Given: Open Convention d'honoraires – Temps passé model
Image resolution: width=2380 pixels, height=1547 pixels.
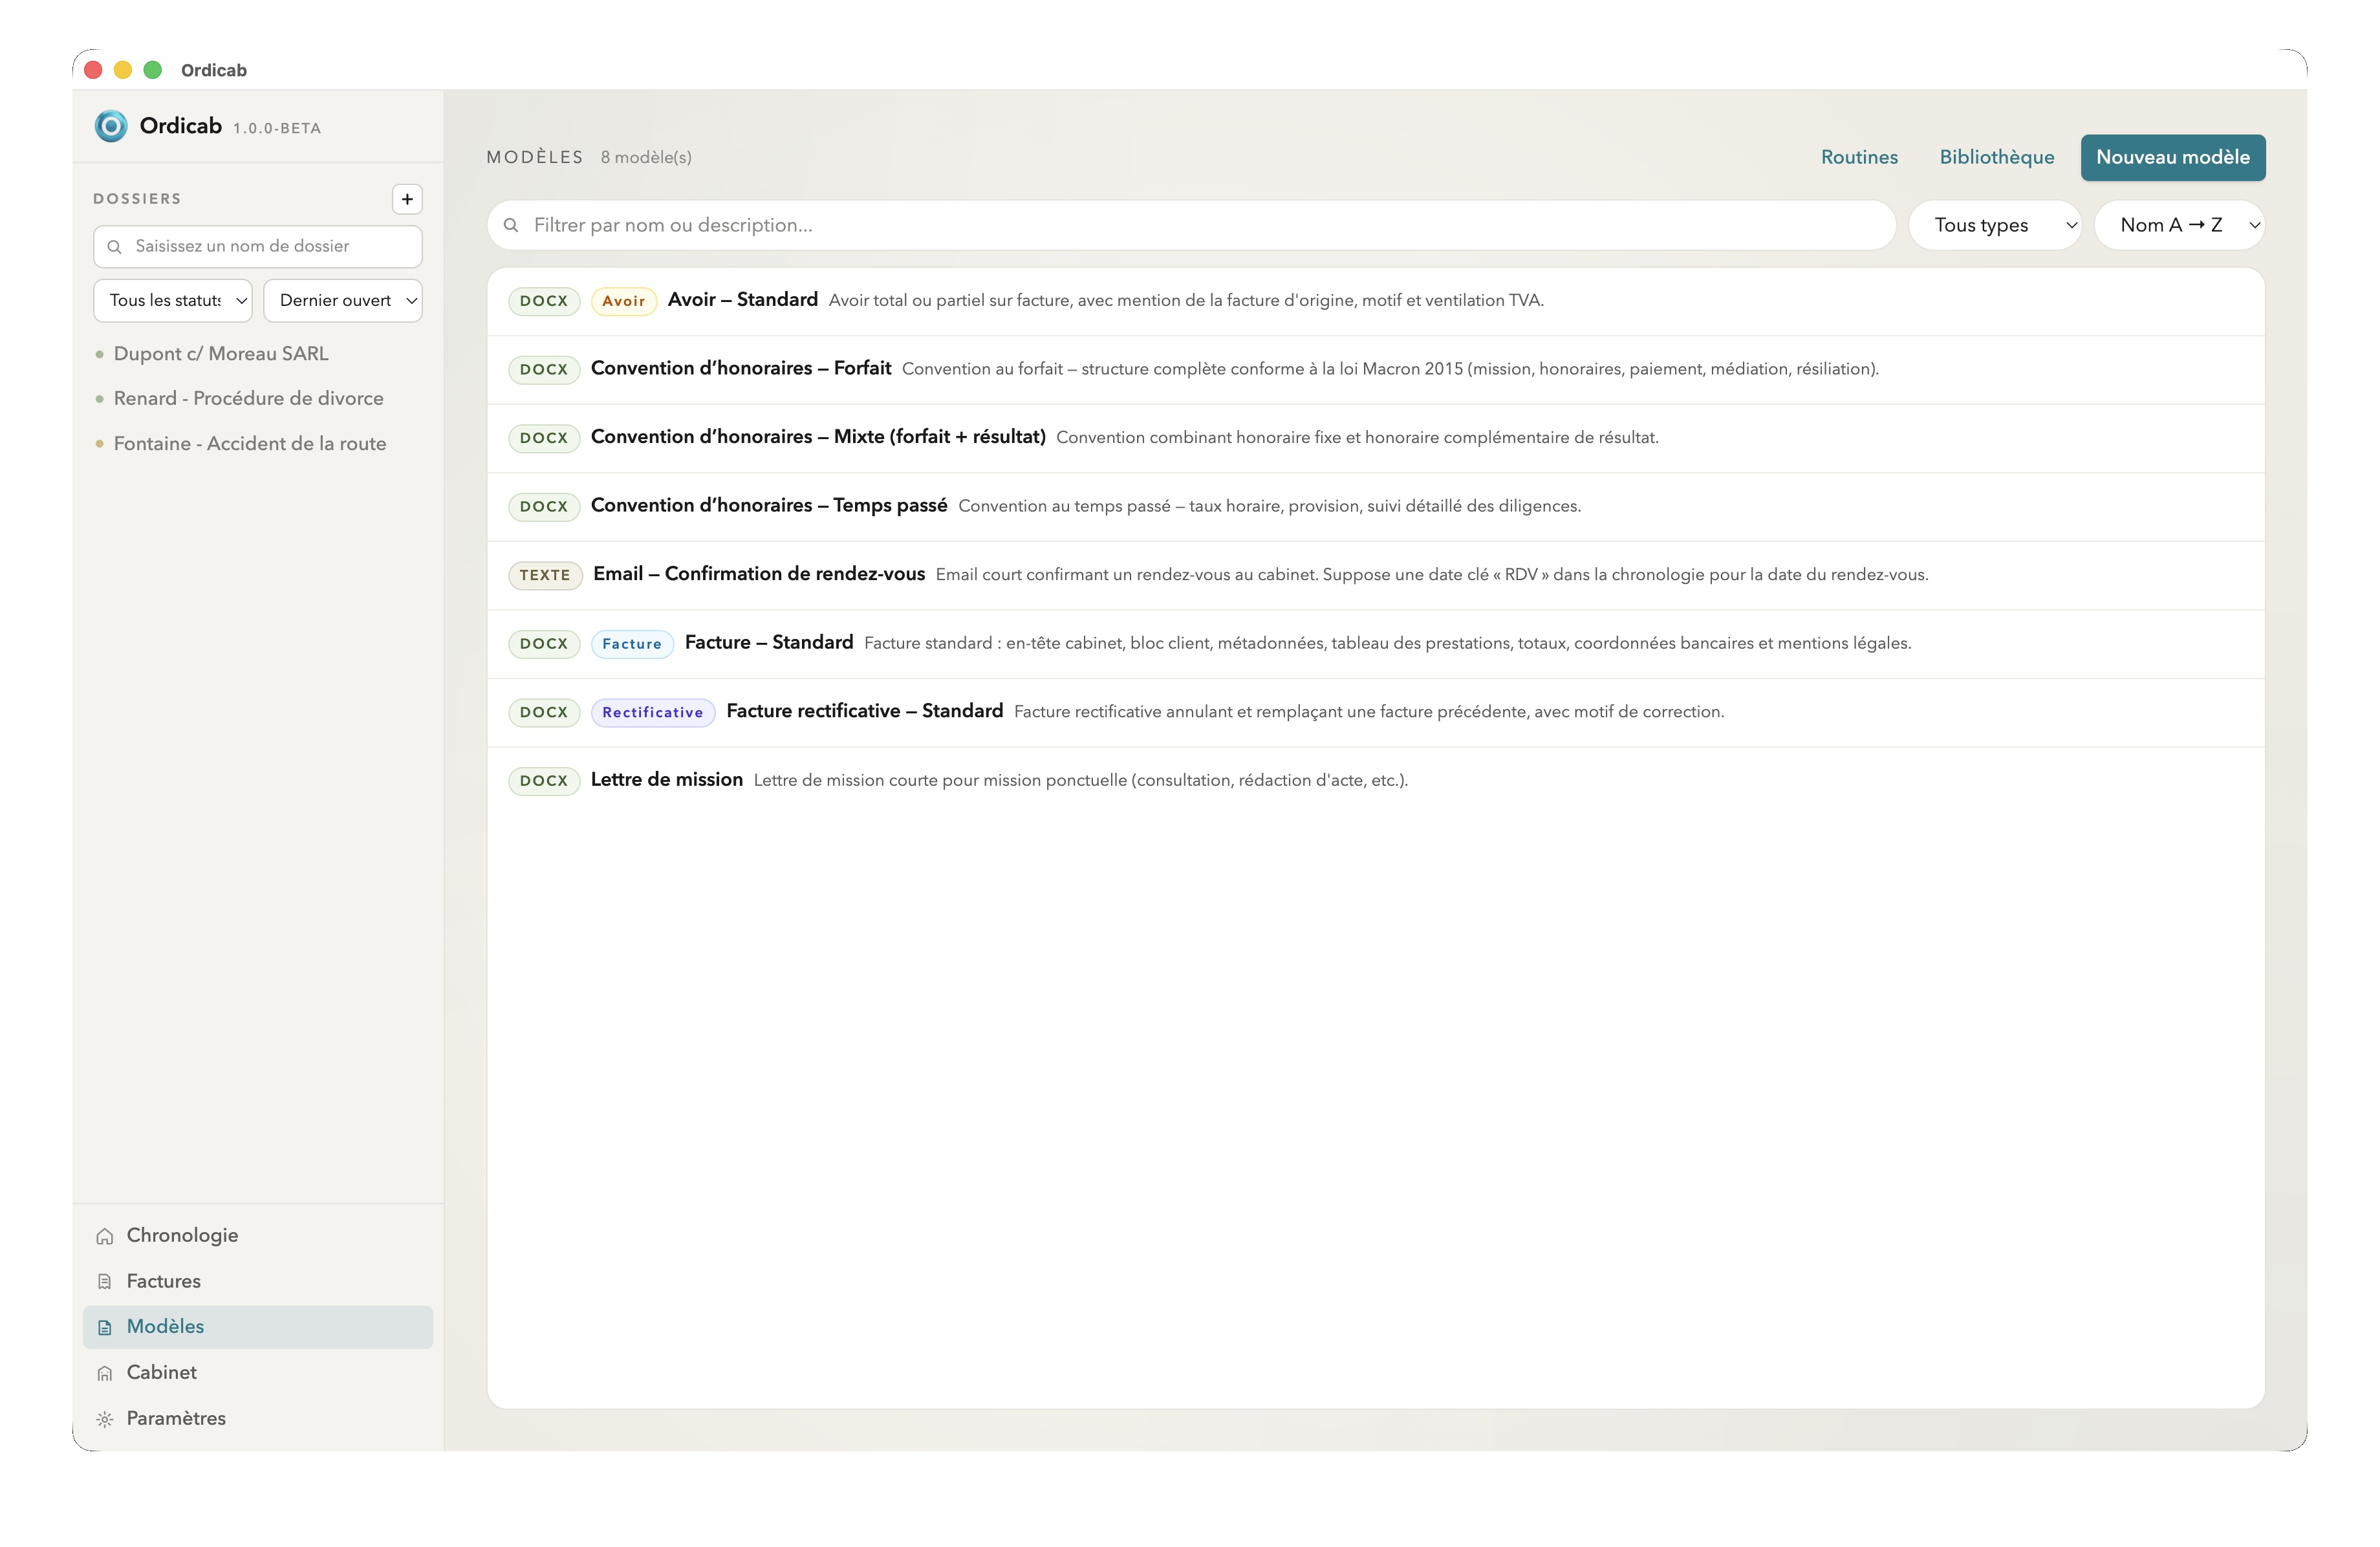Looking at the screenshot, I should [1376, 507].
